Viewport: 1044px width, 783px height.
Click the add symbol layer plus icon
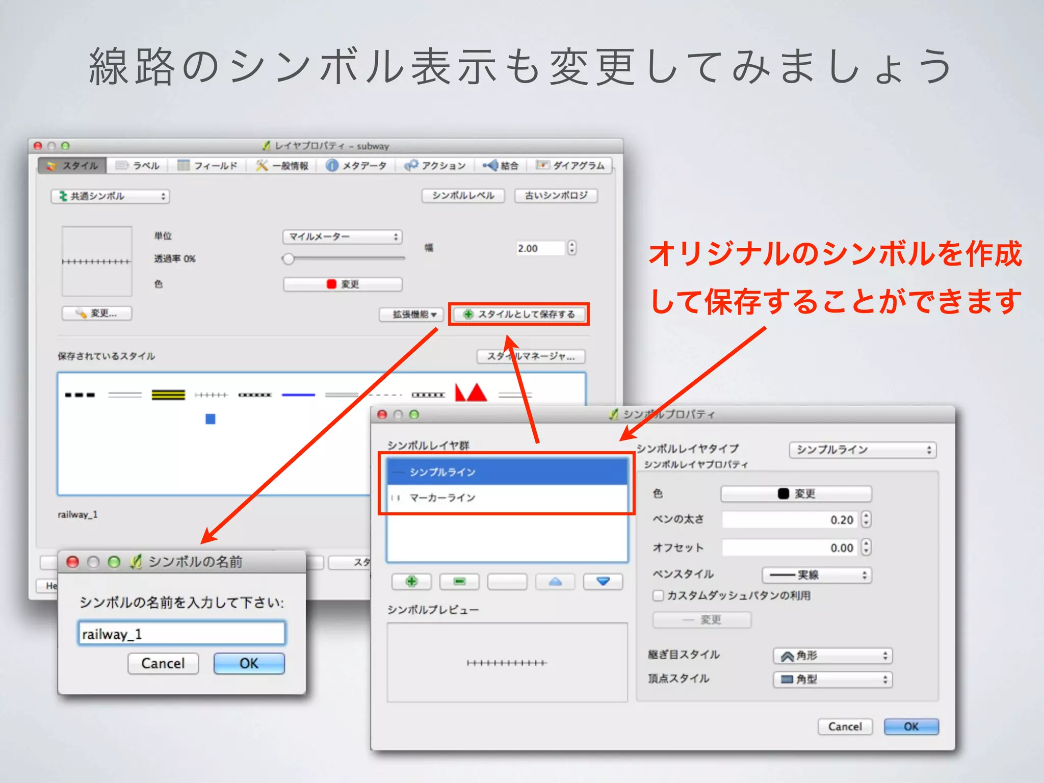point(411,582)
